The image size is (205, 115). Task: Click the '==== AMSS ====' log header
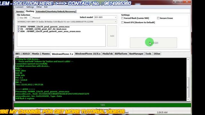click(x=25, y=89)
